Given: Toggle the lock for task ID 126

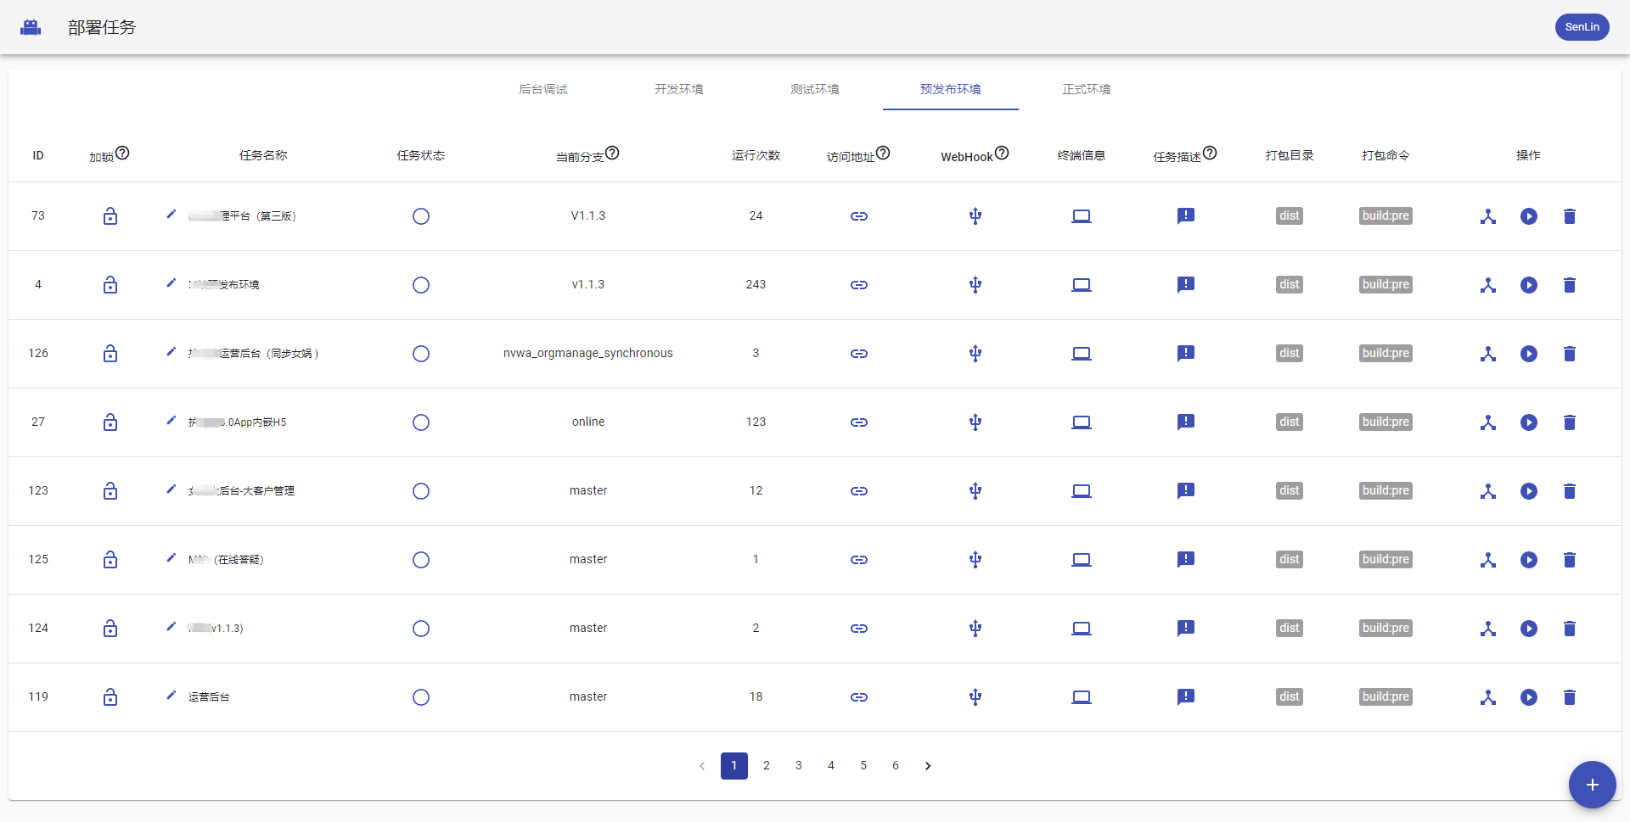Looking at the screenshot, I should pyautogui.click(x=110, y=354).
